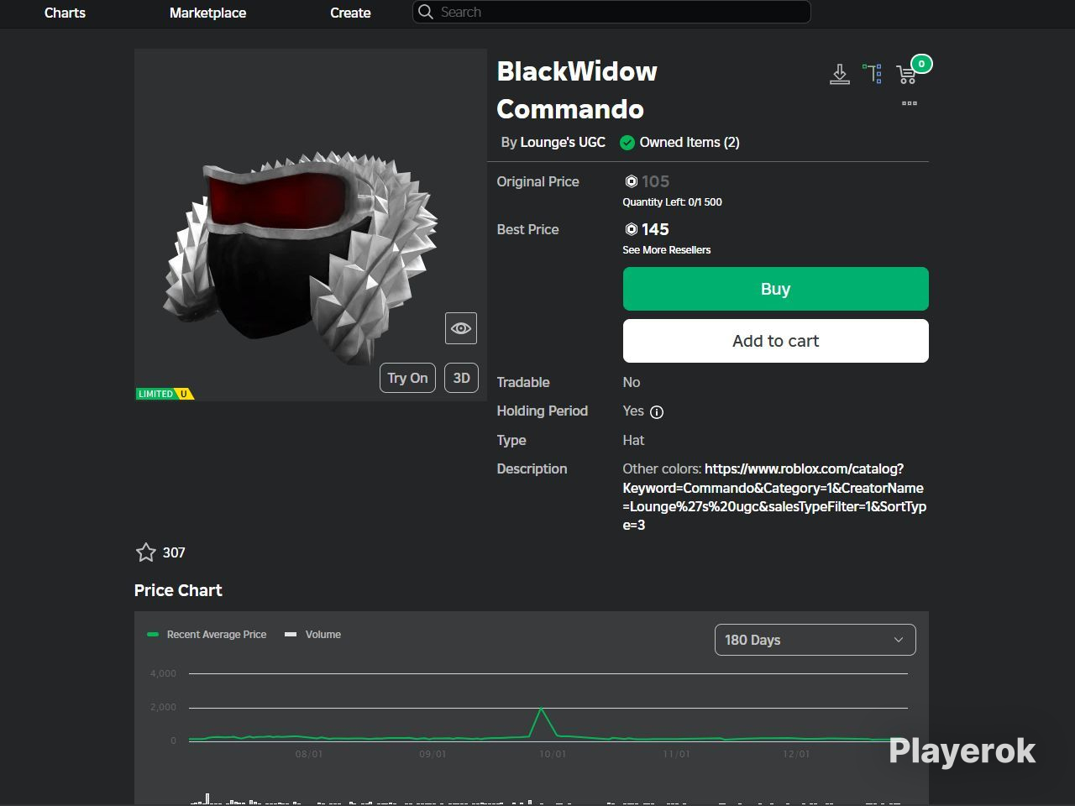
Task: Open the tree hierarchy icon beside the cart
Action: click(873, 73)
